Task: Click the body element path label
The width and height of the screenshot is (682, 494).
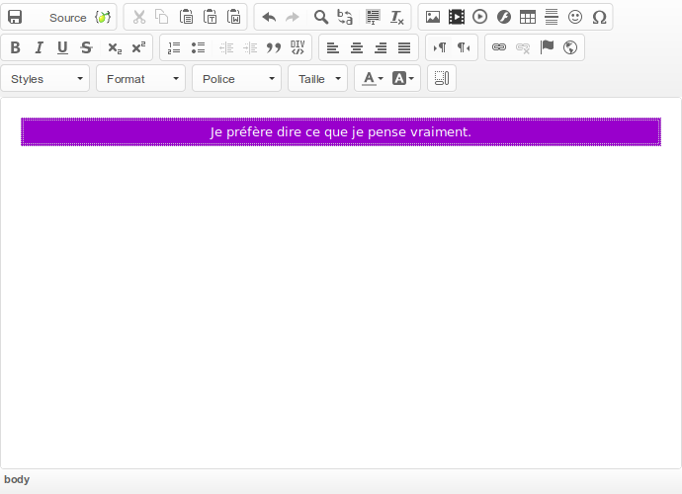Action: [x=17, y=480]
